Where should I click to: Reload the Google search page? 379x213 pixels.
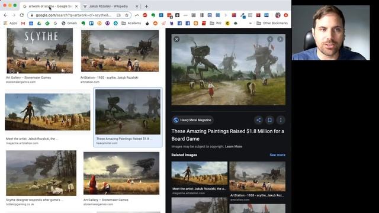[x=22, y=15]
